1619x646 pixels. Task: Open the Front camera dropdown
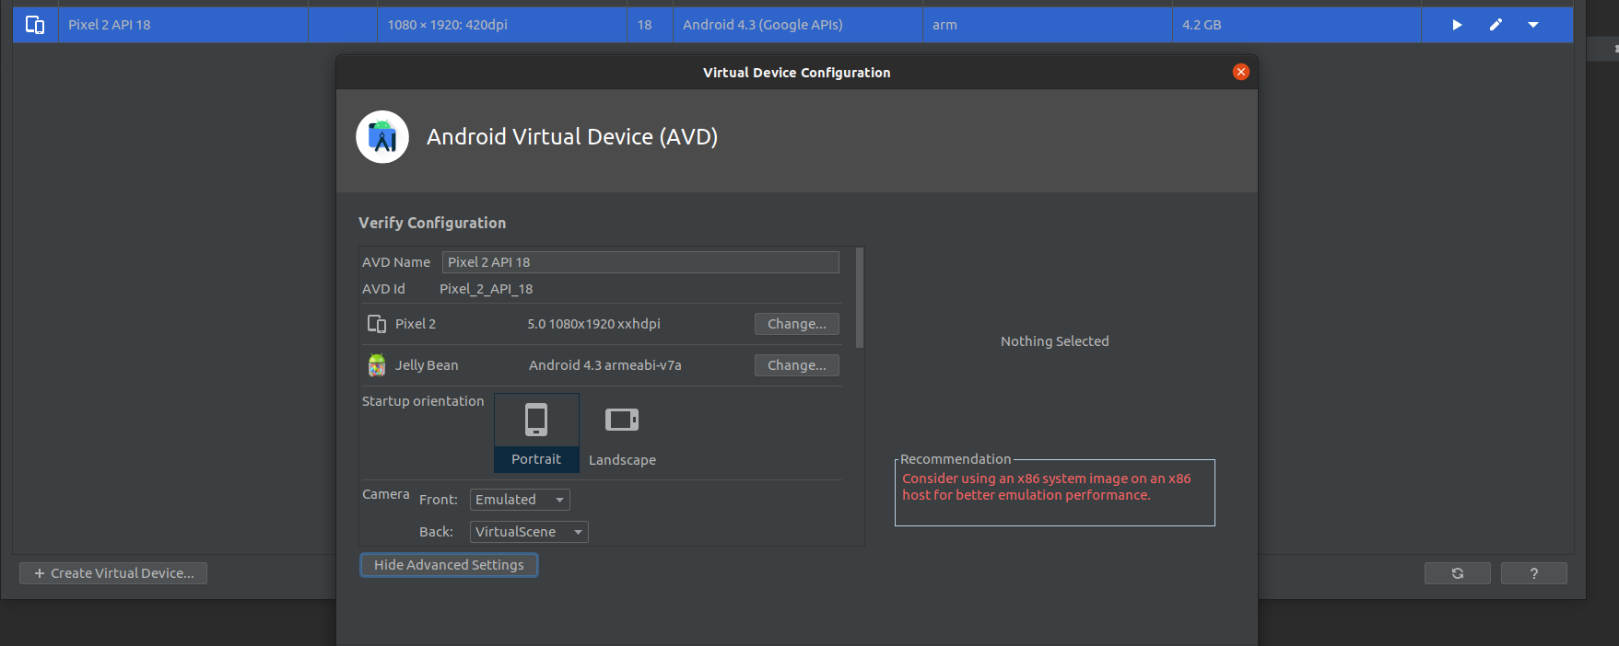(520, 500)
